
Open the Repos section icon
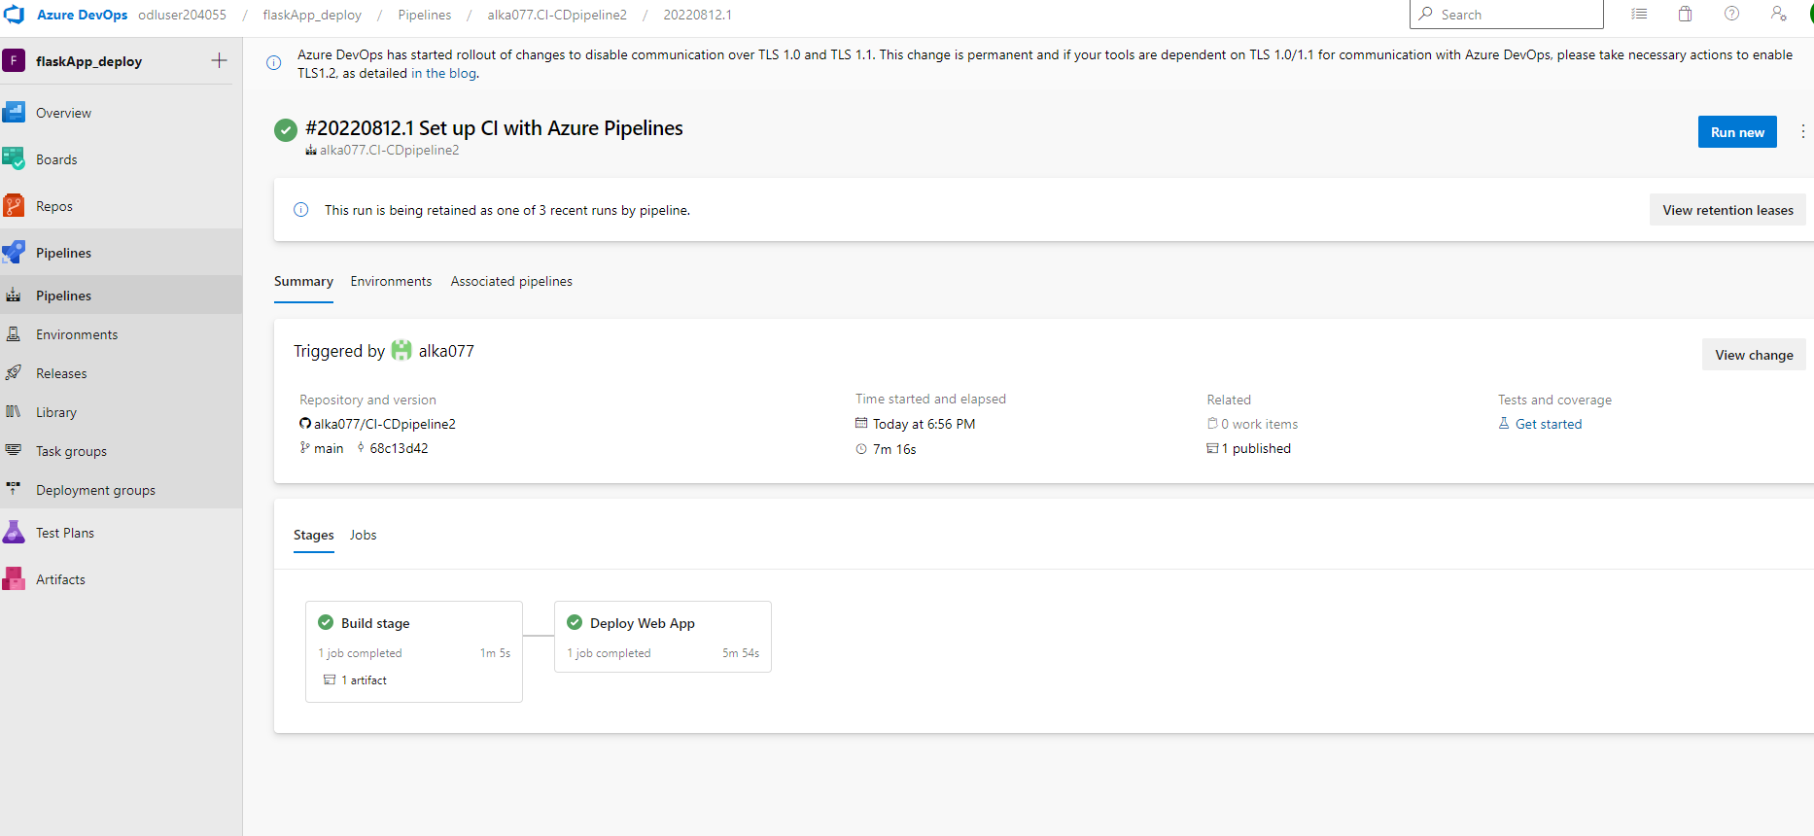point(14,206)
